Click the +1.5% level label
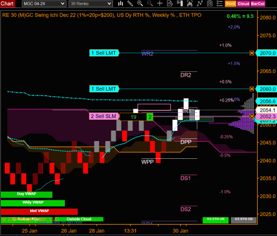Image resolution: width=277 pixels, height=236 pixels. click(x=234, y=63)
